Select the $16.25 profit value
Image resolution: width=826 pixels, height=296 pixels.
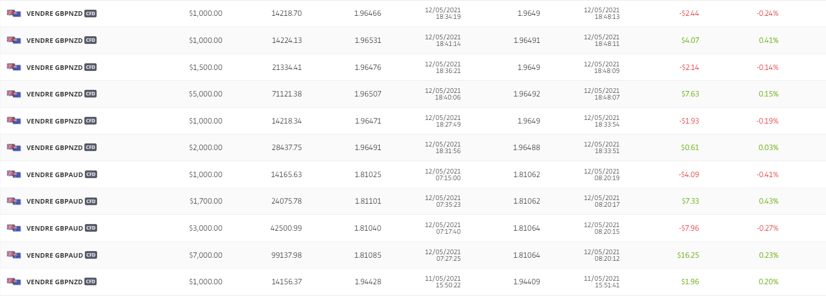(688, 255)
